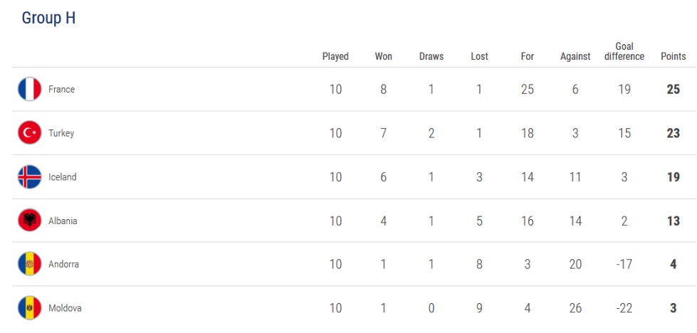Image resolution: width=697 pixels, height=333 pixels.
Task: Select the Albania team name
Action: (63, 221)
